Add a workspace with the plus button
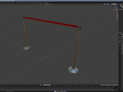This screenshot has width=123, height=92. [x=48, y=3]
